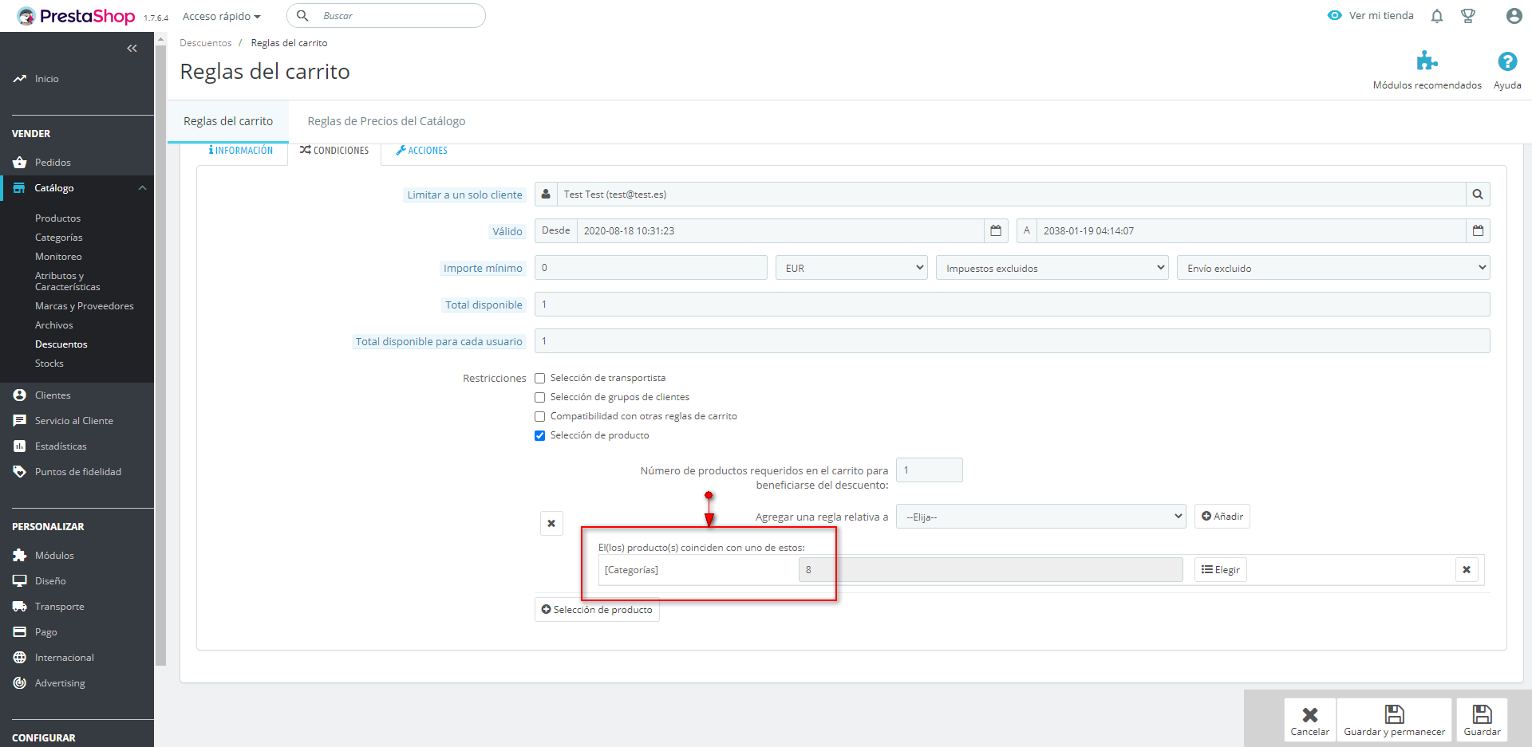Click the Catálogo store icon

pos(19,188)
